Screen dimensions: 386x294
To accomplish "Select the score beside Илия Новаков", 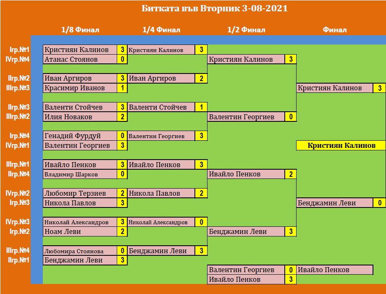I will [122, 117].
